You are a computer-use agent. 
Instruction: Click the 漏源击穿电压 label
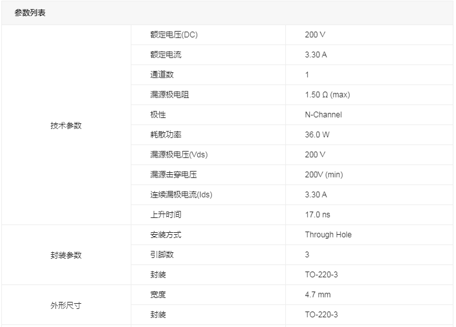pos(174,175)
